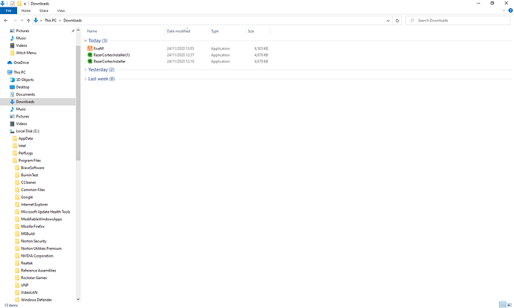Select the FiveM application icon
The image size is (514, 308).
(90, 48)
